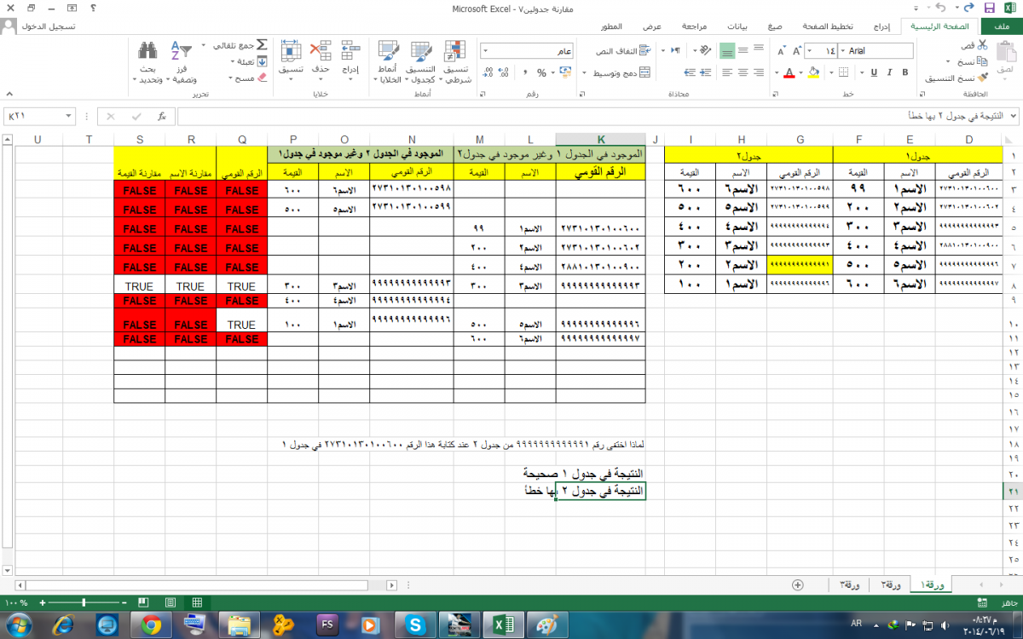Image resolution: width=1023 pixels, height=639 pixels.
Task: Click the Orientation text-angle icon
Action: pyautogui.click(x=705, y=51)
